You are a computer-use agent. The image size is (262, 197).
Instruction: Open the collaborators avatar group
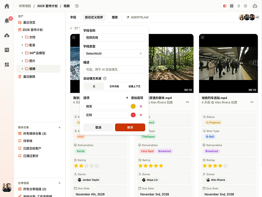point(249,17)
